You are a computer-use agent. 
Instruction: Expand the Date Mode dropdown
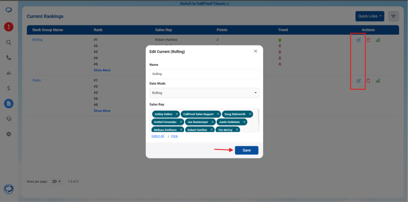click(205, 93)
